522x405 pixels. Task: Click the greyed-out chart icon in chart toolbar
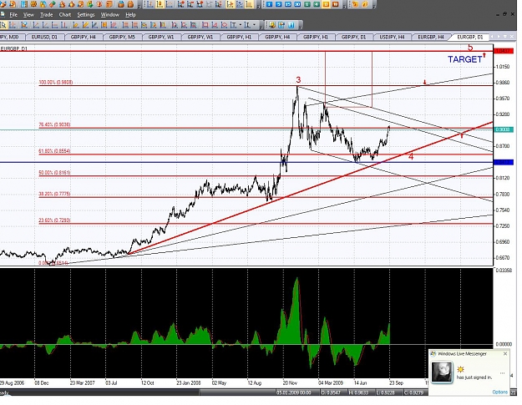(x=209, y=4)
